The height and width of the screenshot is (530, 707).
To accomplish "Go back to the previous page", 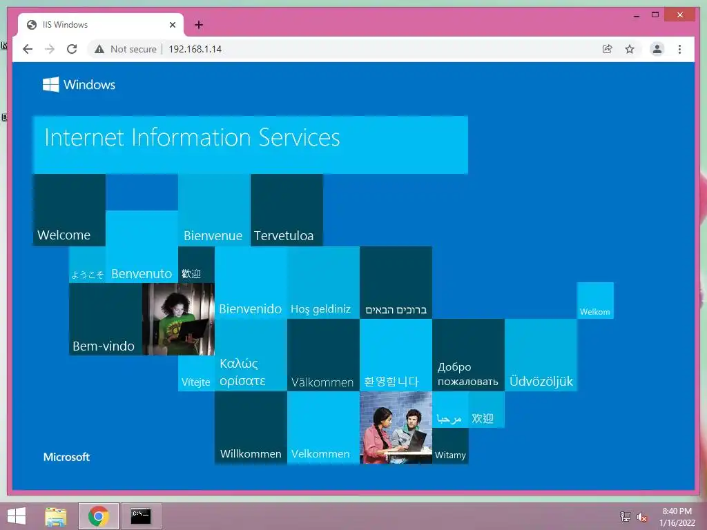I will (28, 49).
